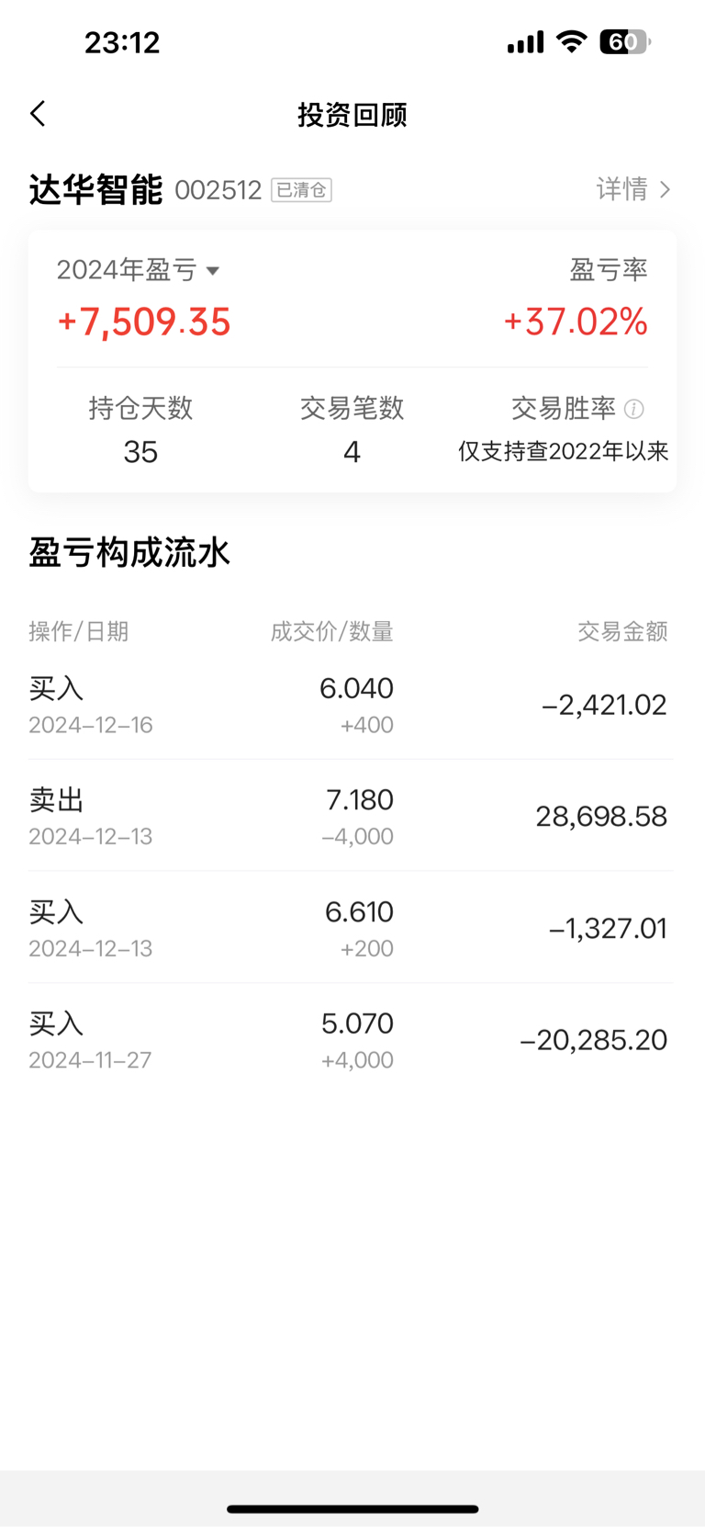Select the 买入 record at price 6.610
The width and height of the screenshot is (705, 1527).
350,928
